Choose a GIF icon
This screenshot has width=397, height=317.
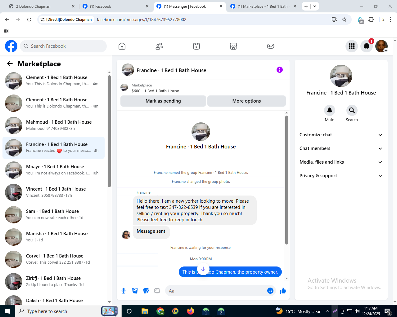point(157,291)
